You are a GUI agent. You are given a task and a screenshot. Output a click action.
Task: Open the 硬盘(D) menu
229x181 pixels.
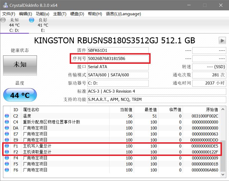pos(77,14)
